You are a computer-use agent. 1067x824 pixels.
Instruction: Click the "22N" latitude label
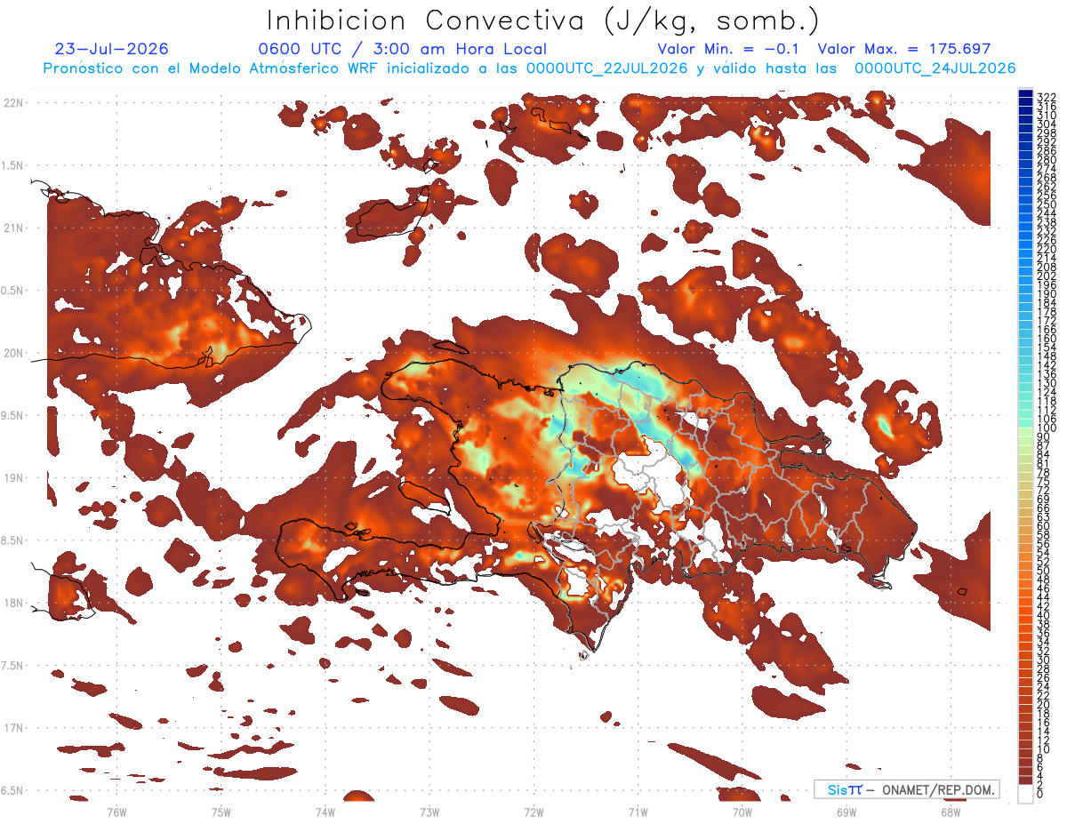pyautogui.click(x=13, y=103)
